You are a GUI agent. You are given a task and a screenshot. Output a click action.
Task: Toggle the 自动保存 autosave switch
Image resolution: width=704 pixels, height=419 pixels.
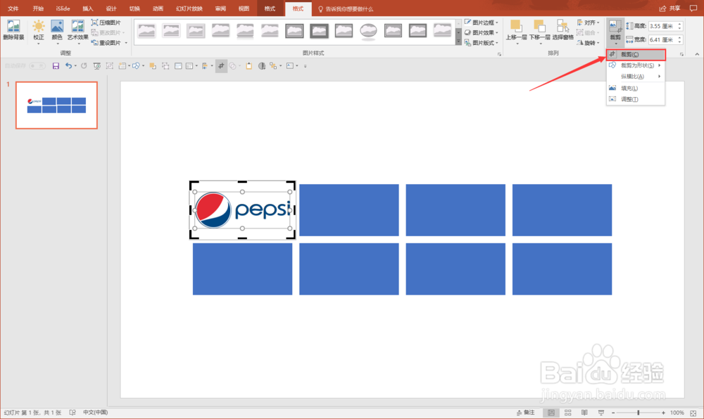coord(37,66)
